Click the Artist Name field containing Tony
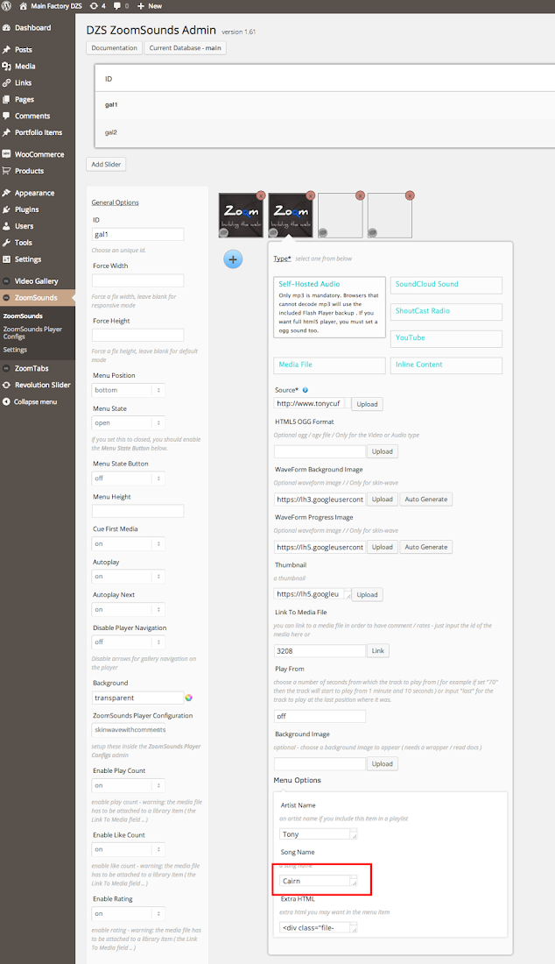This screenshot has width=555, height=964. (318, 834)
